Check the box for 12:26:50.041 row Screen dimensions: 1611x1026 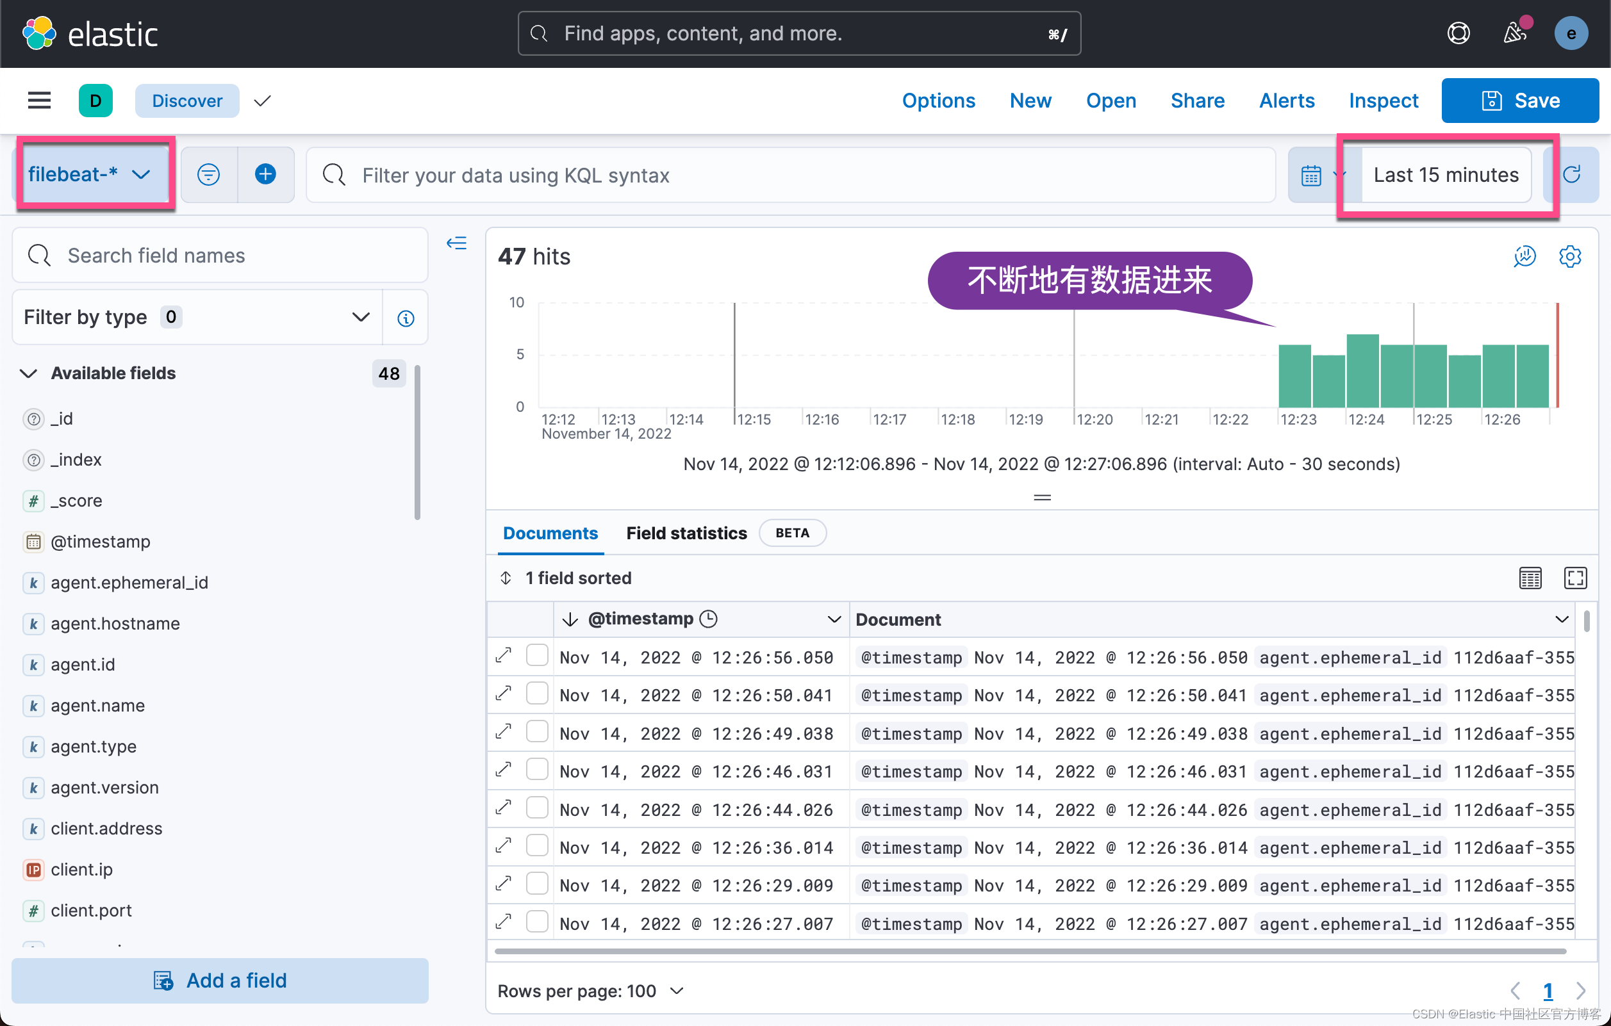(537, 694)
